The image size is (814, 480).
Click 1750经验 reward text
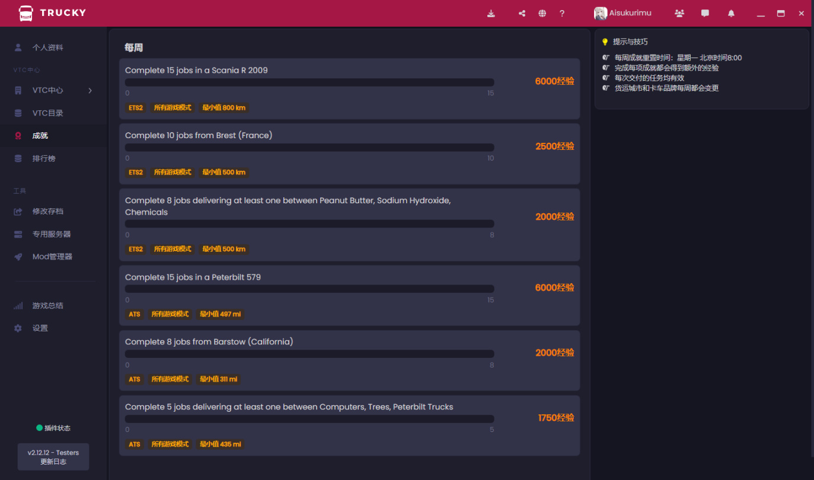556,418
